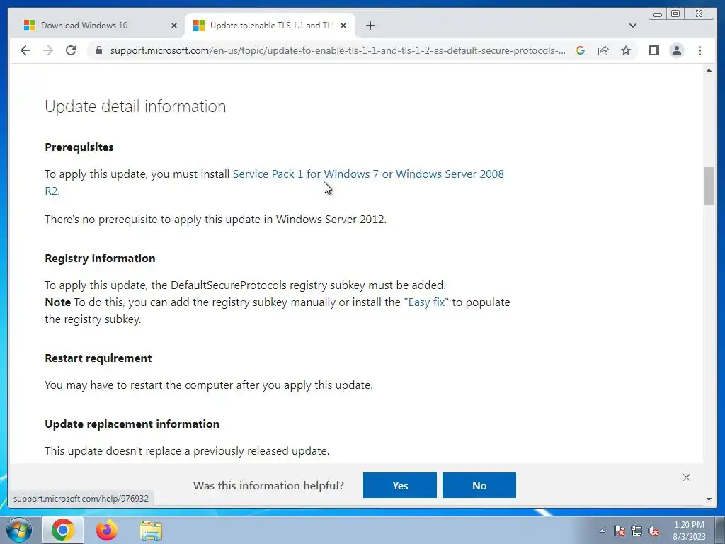Open Service Pack 1 for Windows 7 link
Image resolution: width=725 pixels, height=544 pixels.
click(274, 182)
